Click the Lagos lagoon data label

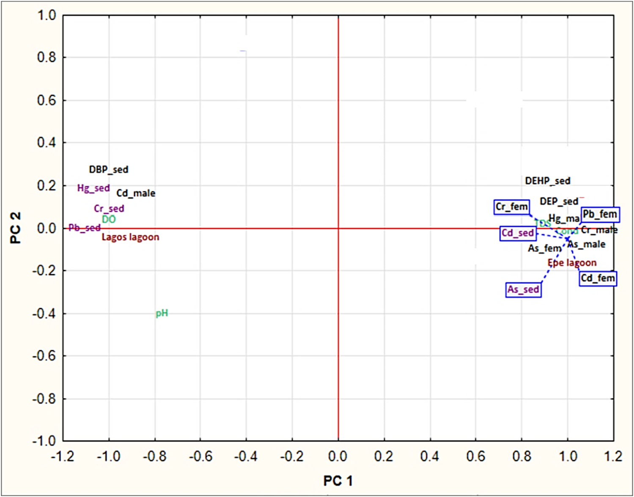(129, 237)
